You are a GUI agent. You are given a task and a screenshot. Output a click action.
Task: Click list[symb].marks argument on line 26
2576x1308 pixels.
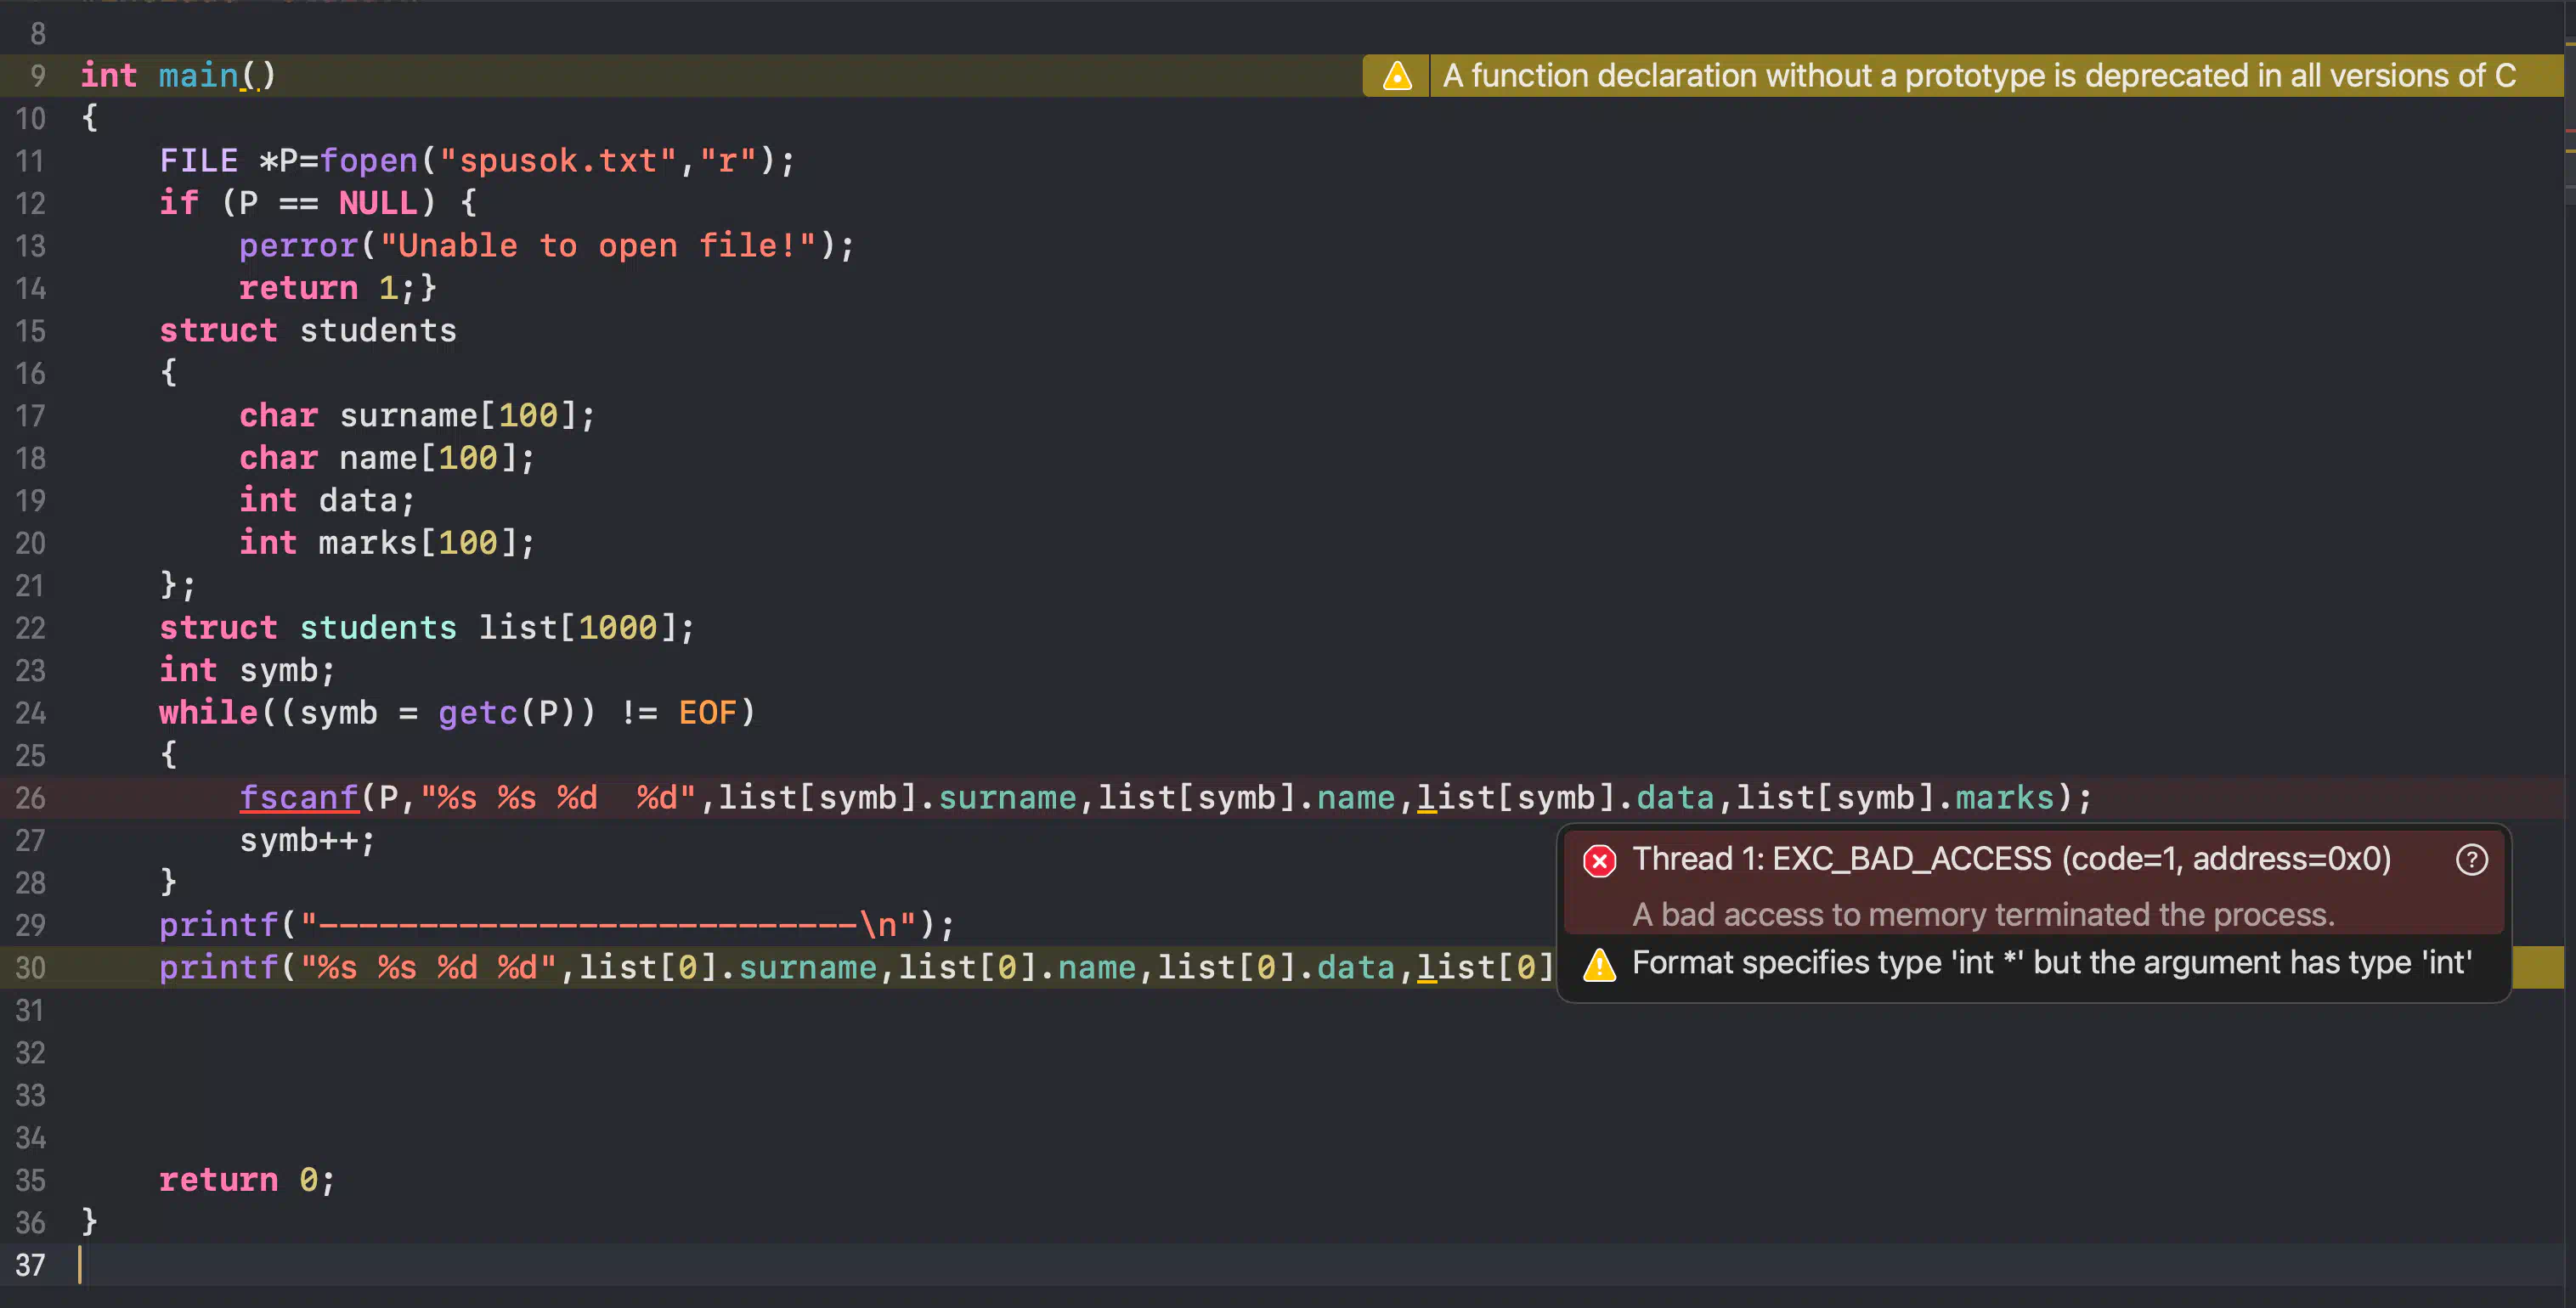pyautogui.click(x=1895, y=798)
